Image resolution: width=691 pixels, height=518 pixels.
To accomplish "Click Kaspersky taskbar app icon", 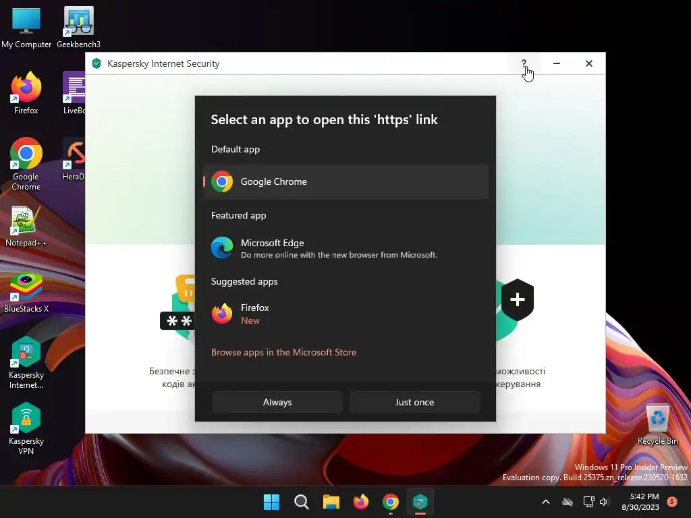I will [420, 502].
